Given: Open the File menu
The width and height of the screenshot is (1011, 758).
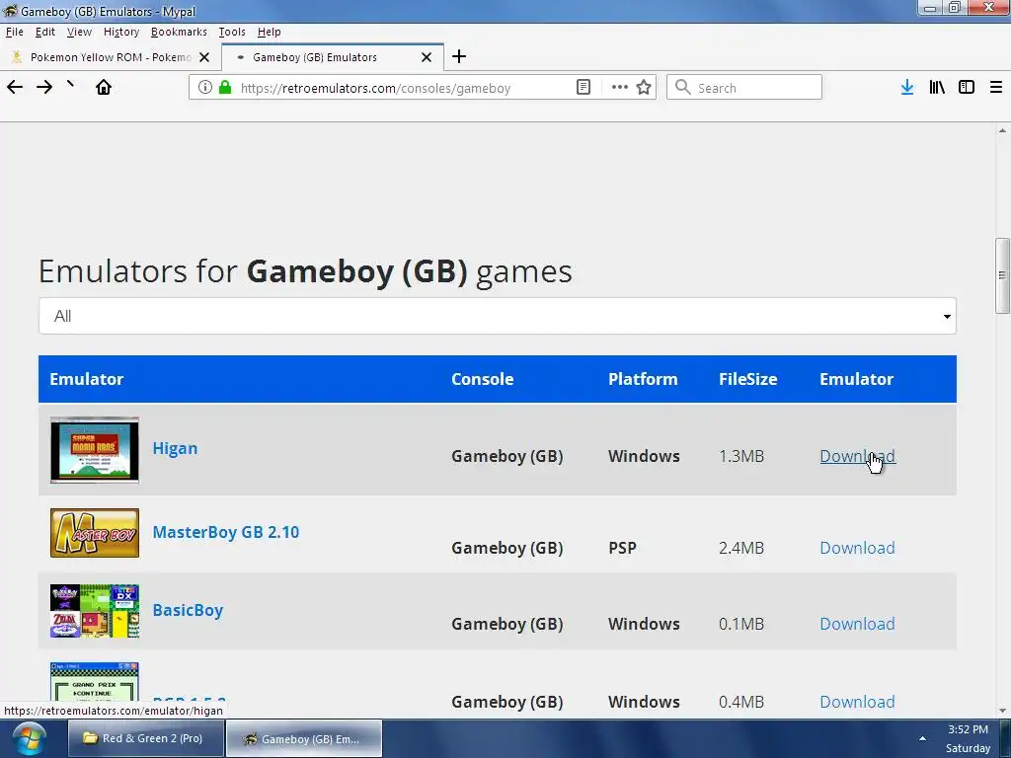Looking at the screenshot, I should click(14, 32).
